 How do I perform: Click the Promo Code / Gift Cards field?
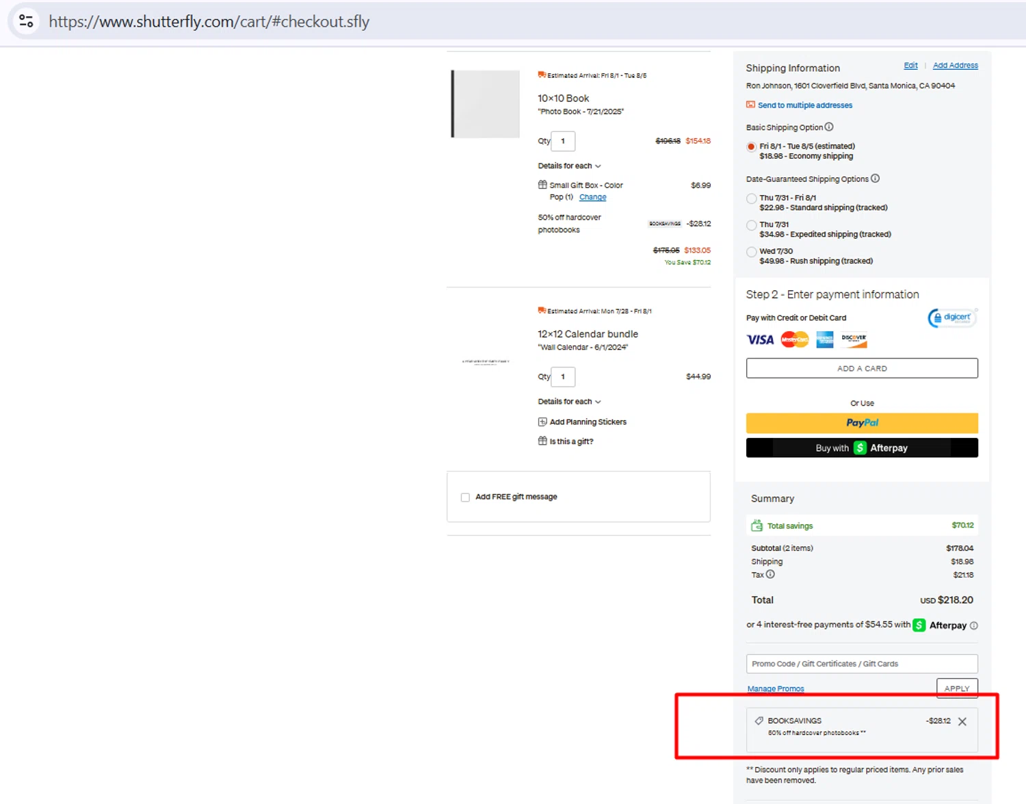(x=862, y=664)
